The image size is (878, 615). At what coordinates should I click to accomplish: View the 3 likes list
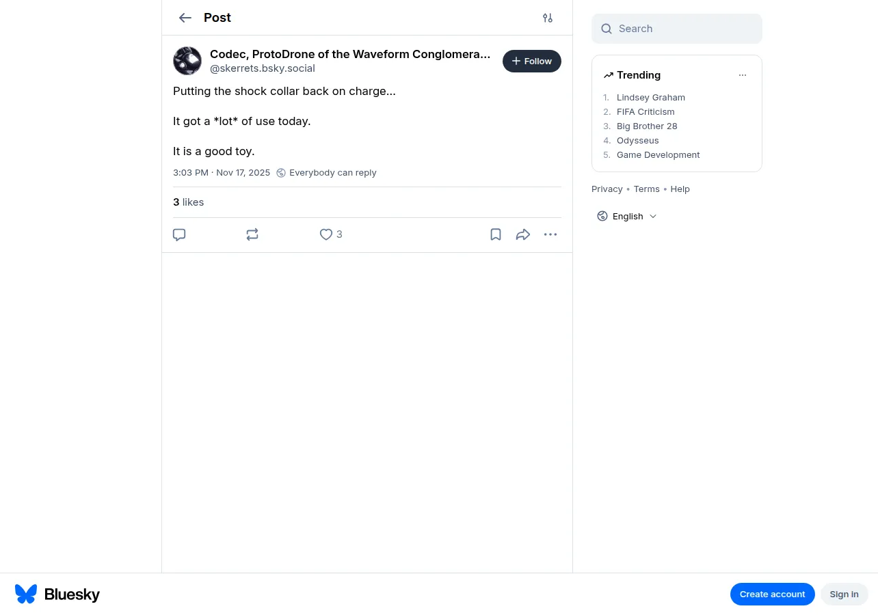pos(189,202)
